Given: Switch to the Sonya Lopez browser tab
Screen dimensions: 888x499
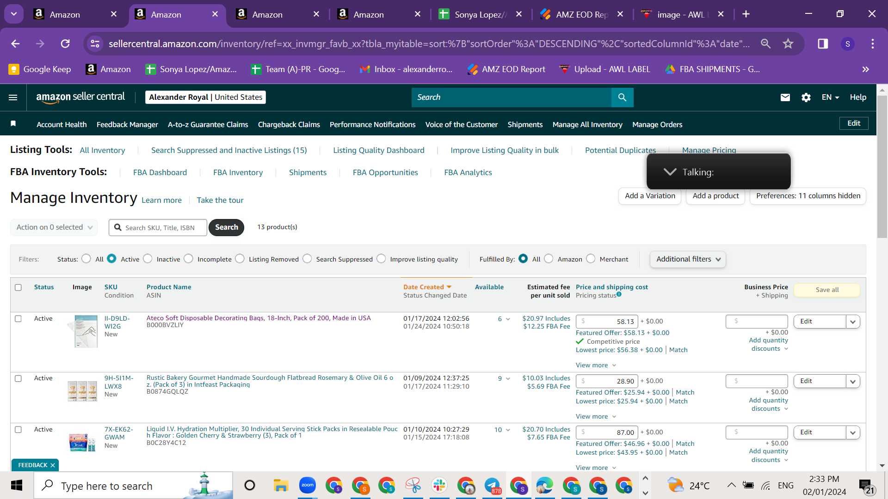Looking at the screenshot, I should pyautogui.click(x=481, y=14).
